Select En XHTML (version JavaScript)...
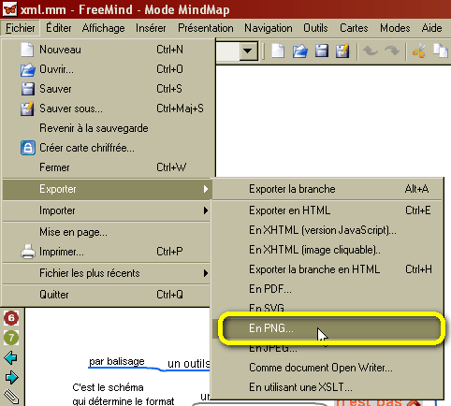 tap(327, 230)
